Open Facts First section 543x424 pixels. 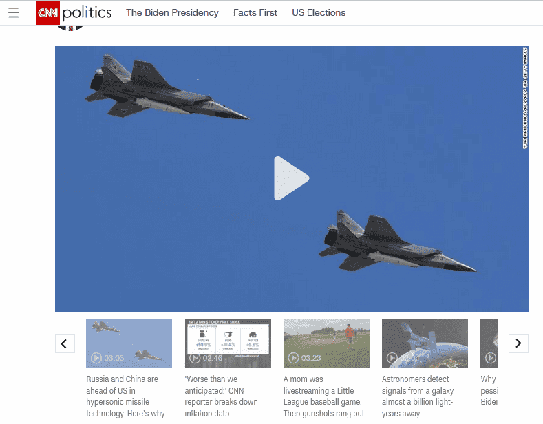tap(255, 13)
